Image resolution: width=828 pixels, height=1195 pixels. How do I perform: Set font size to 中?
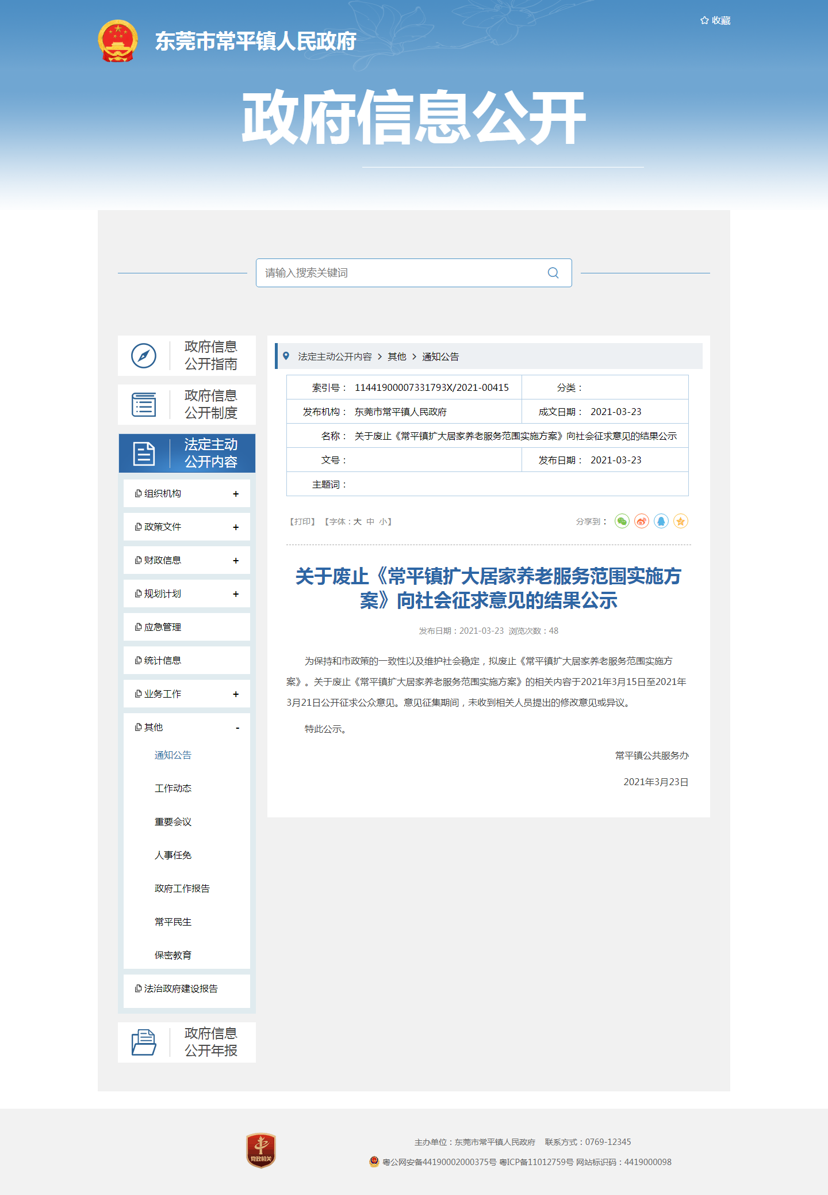click(x=370, y=522)
